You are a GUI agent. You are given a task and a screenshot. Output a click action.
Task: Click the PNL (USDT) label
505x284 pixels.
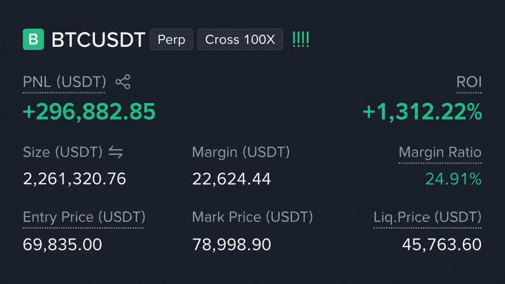point(64,82)
